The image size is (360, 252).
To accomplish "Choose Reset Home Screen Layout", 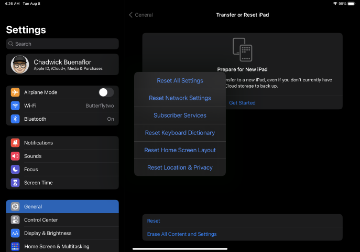I will pyautogui.click(x=180, y=150).
